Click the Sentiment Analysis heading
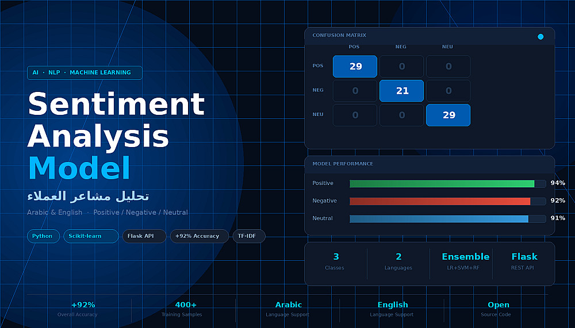This screenshot has height=328, width=575. tap(116, 120)
